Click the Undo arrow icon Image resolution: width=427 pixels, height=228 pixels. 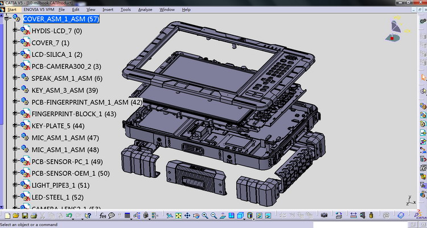69,215
